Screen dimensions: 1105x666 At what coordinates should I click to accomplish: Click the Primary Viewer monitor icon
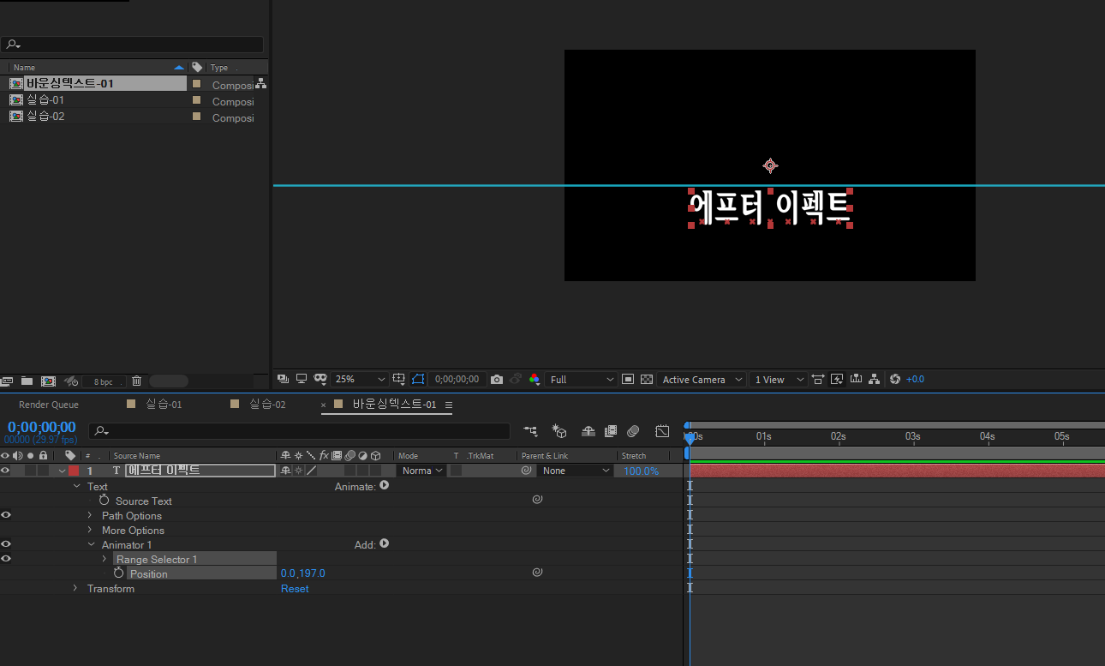302,379
